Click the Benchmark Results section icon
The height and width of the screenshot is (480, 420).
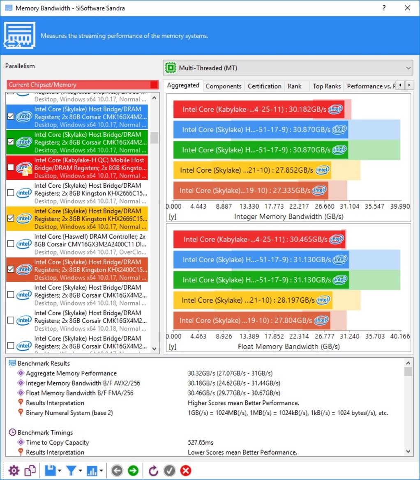pyautogui.click(x=12, y=363)
